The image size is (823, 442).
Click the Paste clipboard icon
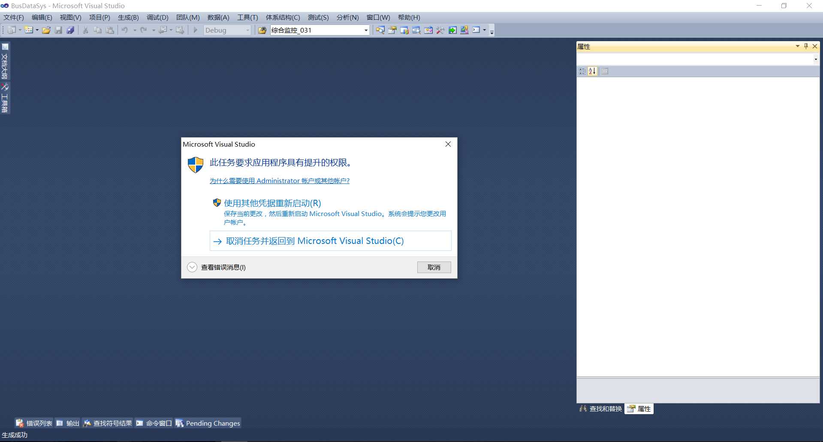[x=110, y=30]
